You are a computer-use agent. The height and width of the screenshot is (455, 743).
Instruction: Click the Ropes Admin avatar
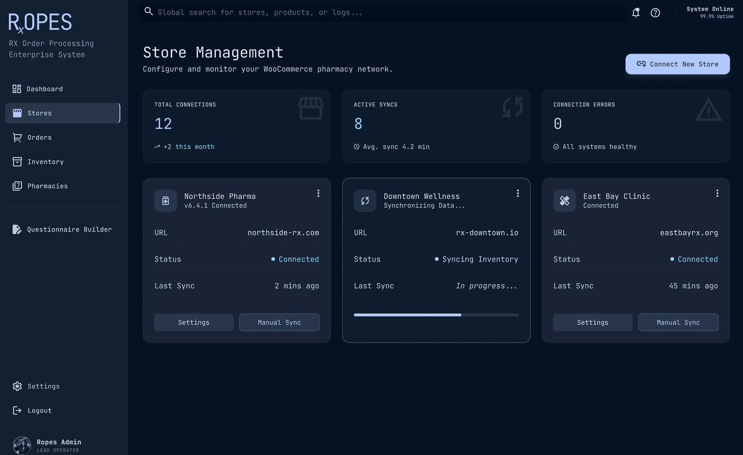(x=22, y=445)
